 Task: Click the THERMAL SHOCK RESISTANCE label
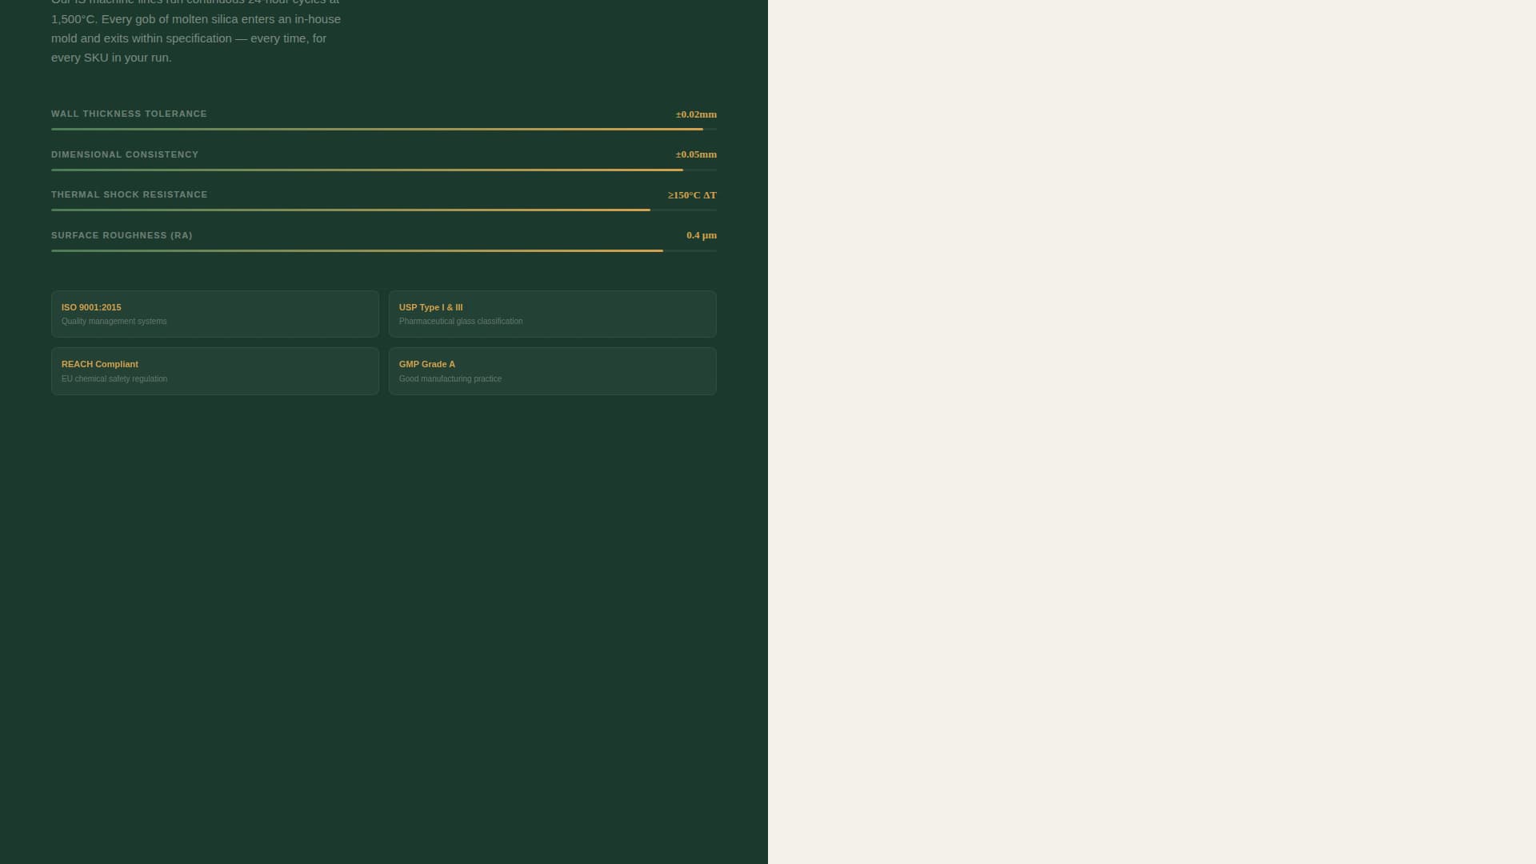[x=129, y=194]
